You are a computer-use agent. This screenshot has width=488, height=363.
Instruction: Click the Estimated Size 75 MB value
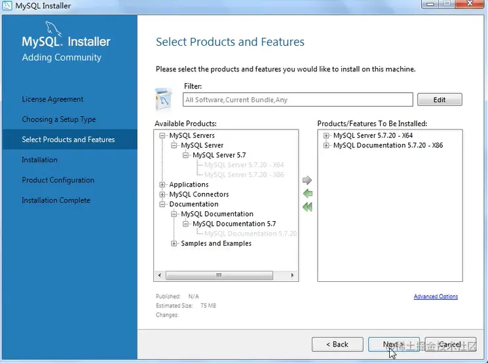tap(208, 306)
